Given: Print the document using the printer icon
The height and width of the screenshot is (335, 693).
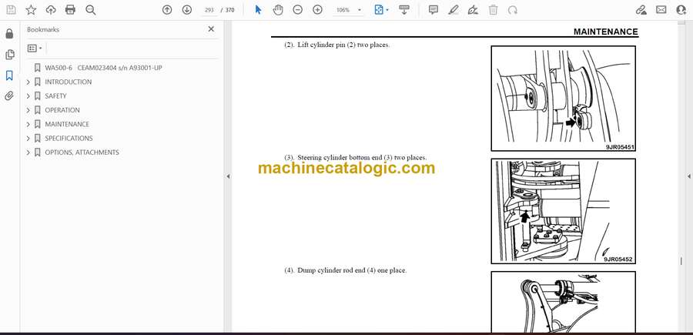Looking at the screenshot, I should click(x=71, y=10).
